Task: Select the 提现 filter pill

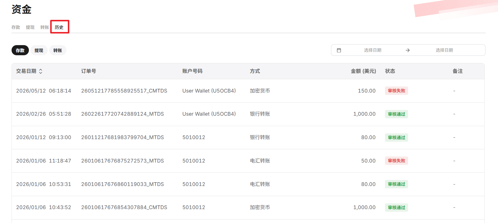Action: pos(39,50)
